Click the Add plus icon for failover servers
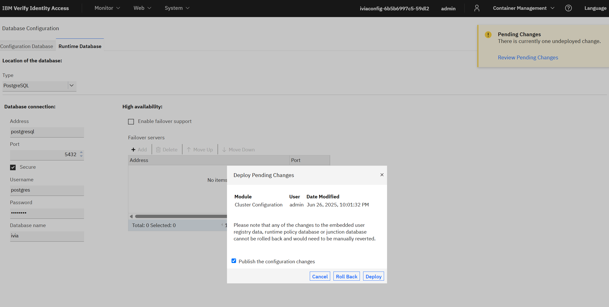 (x=133, y=150)
